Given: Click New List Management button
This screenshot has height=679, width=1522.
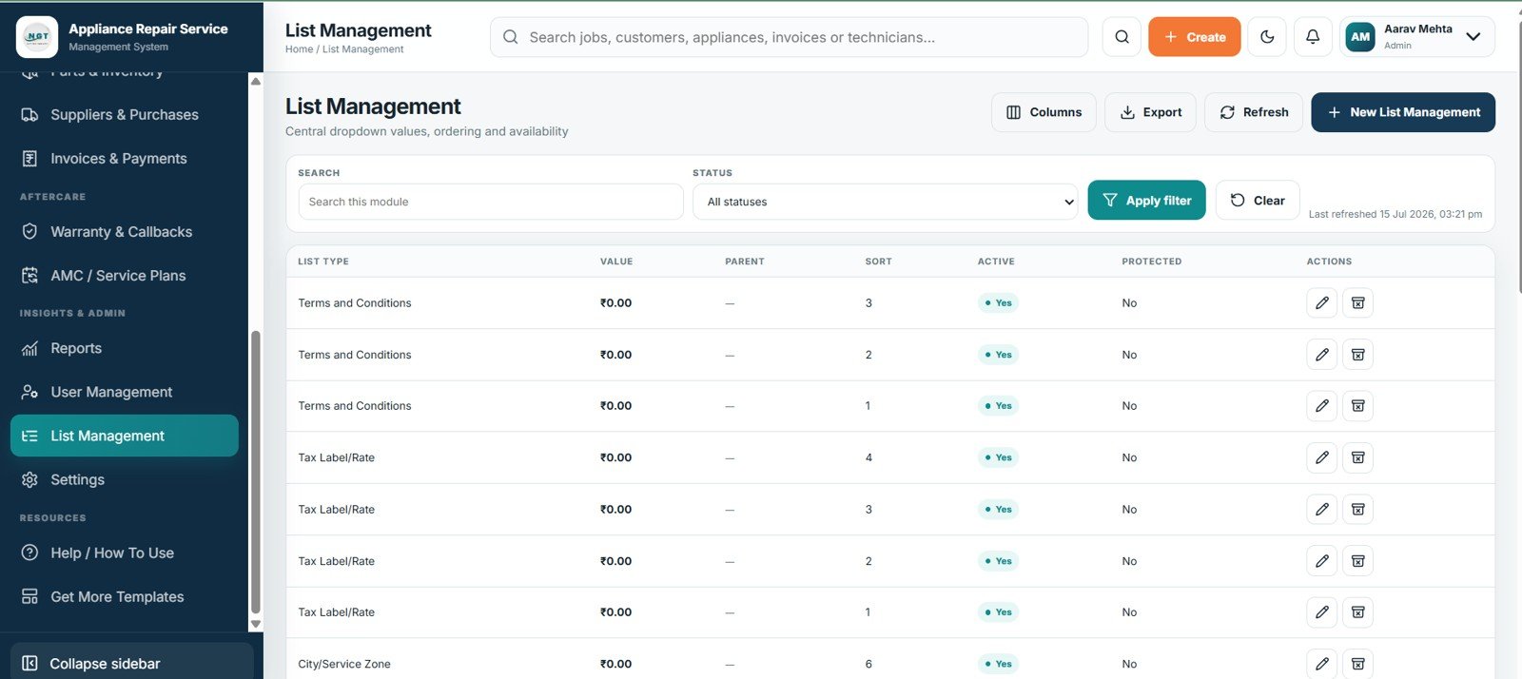Looking at the screenshot, I should 1403,112.
